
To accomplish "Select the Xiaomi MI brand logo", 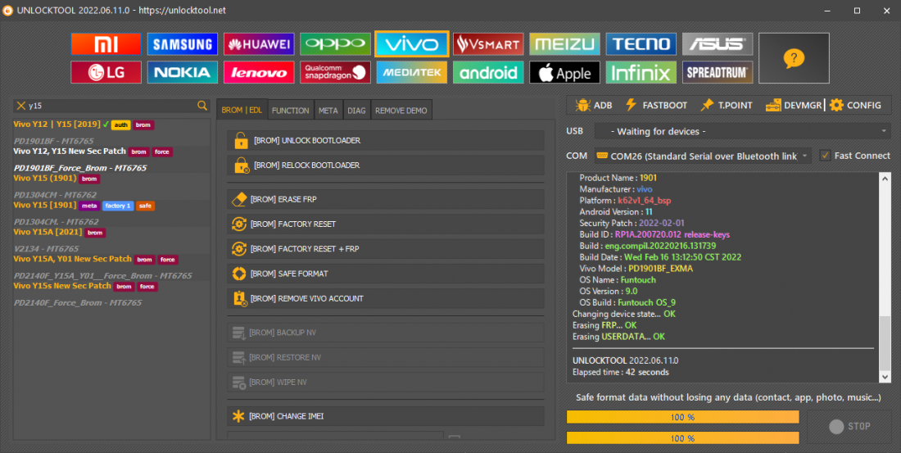I will pyautogui.click(x=106, y=44).
